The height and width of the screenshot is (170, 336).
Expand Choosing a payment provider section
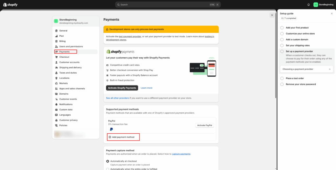click(x=329, y=69)
